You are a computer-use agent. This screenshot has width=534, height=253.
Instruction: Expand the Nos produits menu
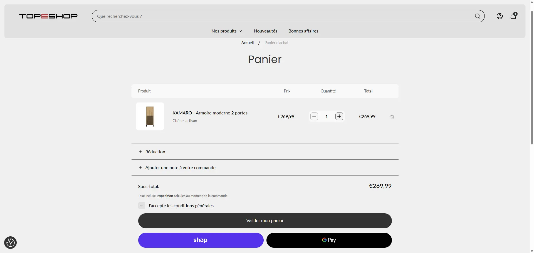click(227, 31)
